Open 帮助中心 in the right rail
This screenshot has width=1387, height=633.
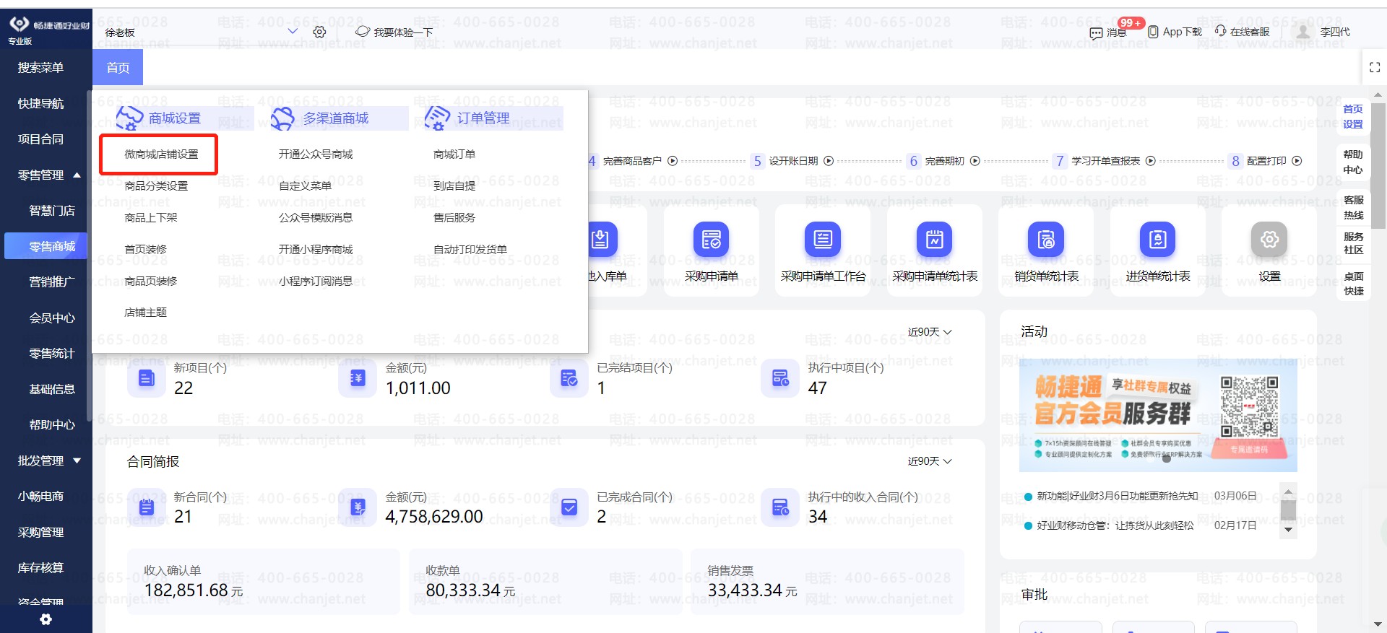pyautogui.click(x=1353, y=162)
